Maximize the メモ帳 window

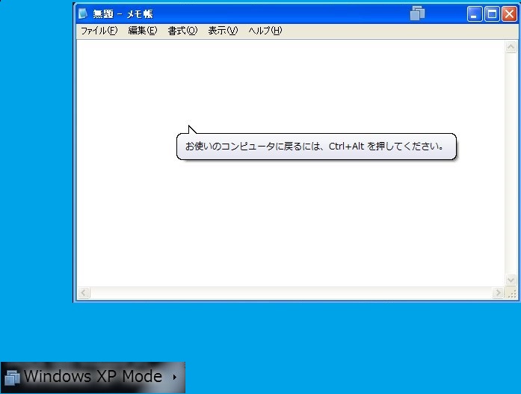[x=492, y=14]
